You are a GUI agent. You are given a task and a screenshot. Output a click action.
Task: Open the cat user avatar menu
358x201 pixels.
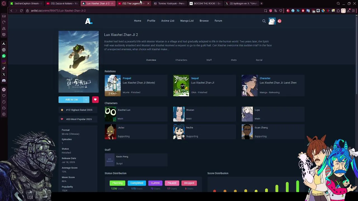(x=272, y=21)
